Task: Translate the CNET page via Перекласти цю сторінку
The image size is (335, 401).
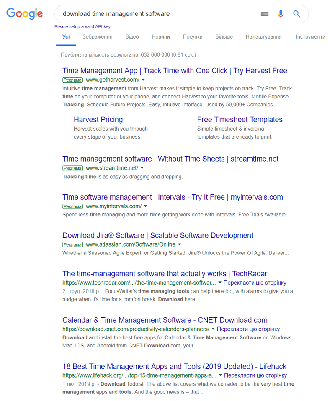Action: click(248, 329)
